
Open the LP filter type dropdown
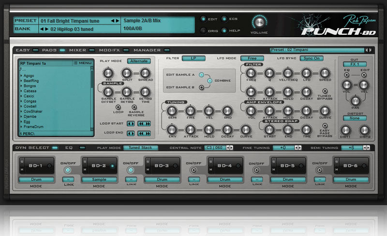click(193, 58)
